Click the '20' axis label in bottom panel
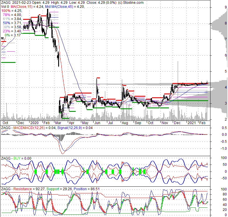 [x=225, y=210]
